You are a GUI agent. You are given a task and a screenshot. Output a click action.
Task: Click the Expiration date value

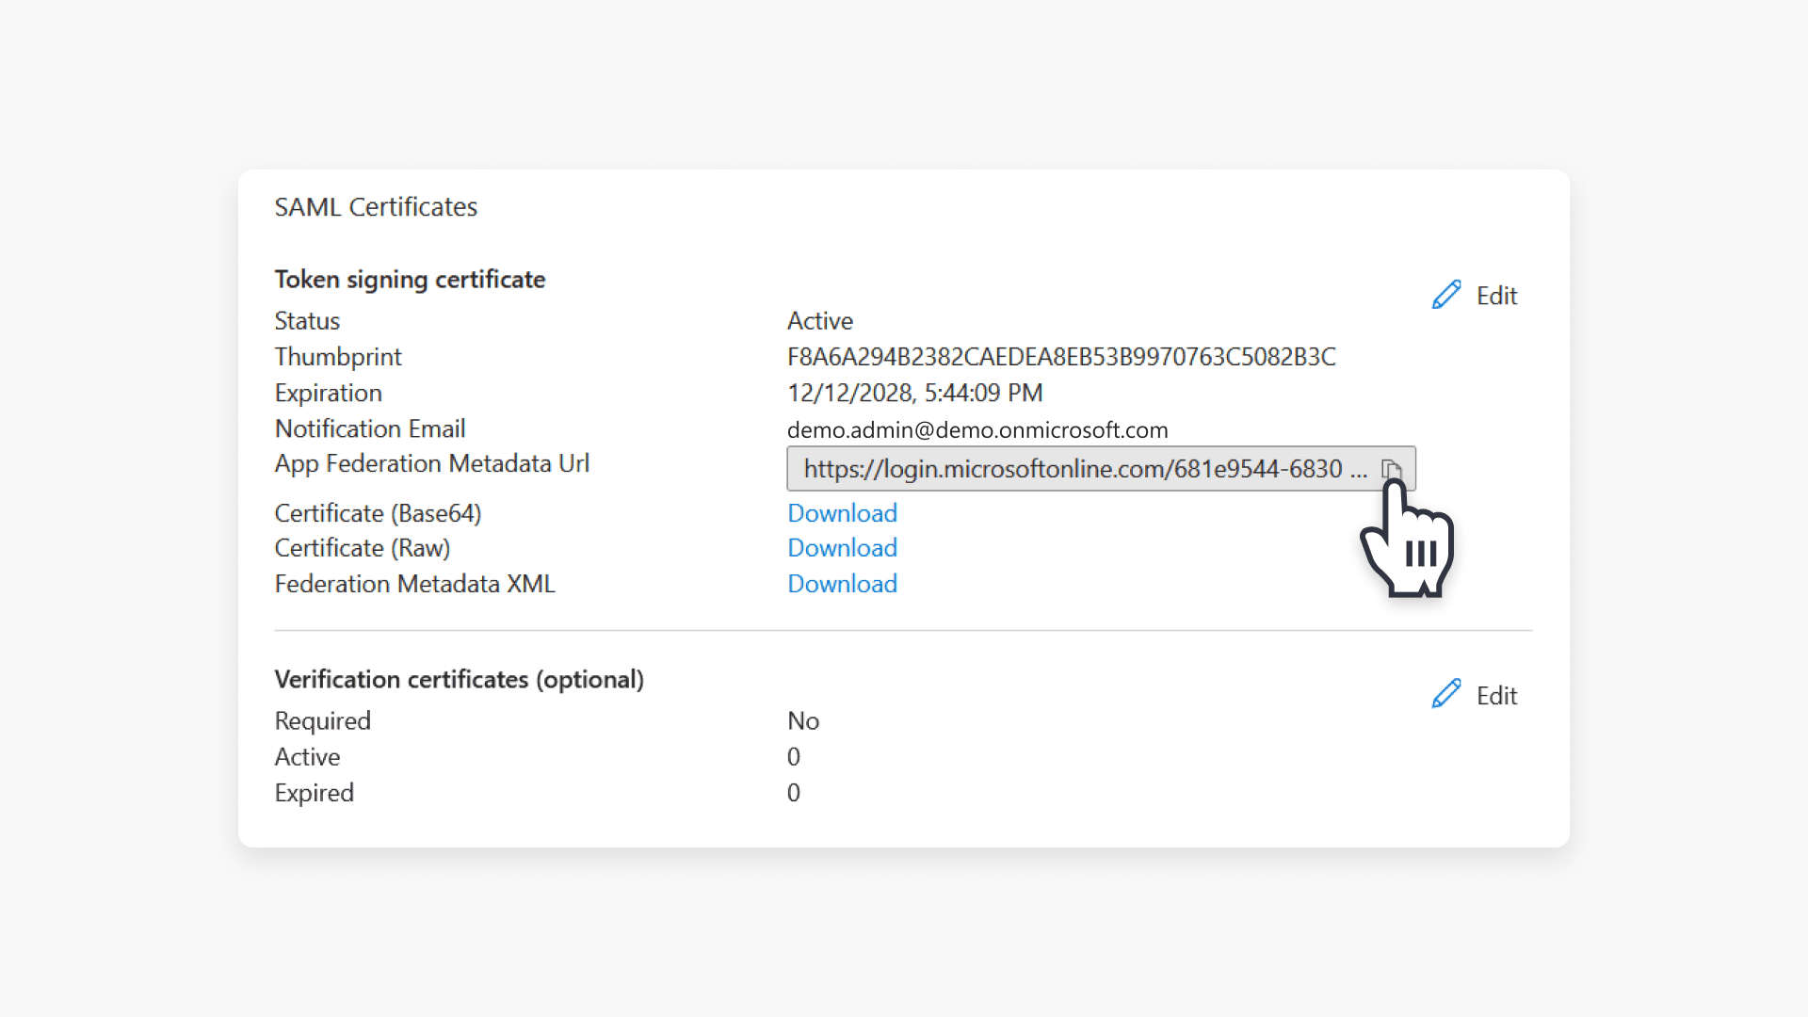tap(915, 393)
